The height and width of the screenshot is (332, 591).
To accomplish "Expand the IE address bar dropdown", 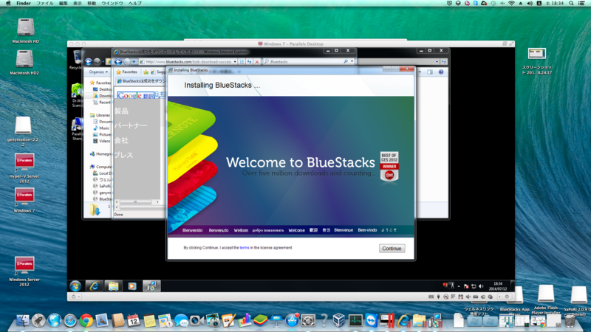I will pos(235,62).
